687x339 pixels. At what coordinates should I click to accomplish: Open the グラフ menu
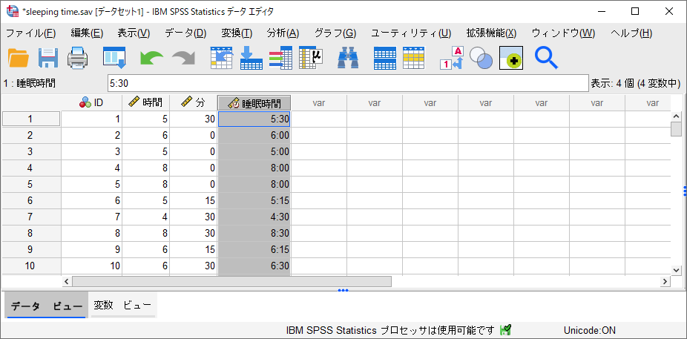[x=335, y=33]
